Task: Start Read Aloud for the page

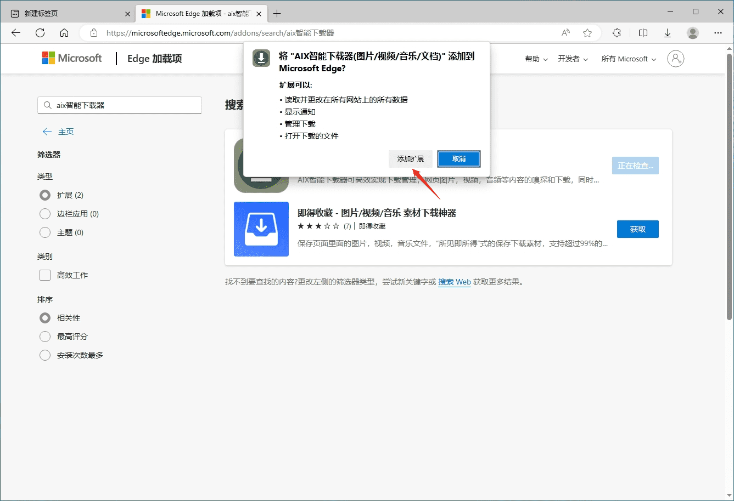Action: pos(565,33)
